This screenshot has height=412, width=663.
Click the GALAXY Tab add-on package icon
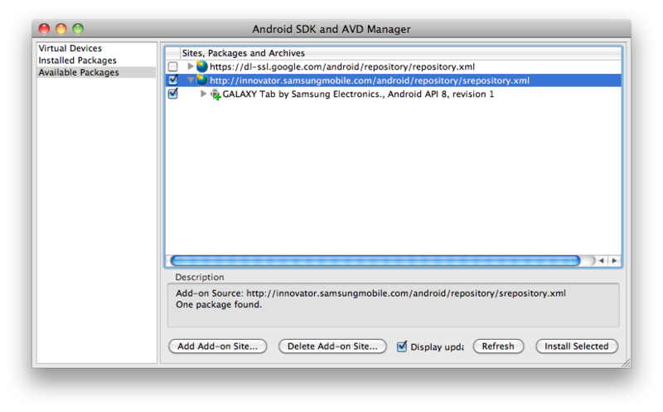pyautogui.click(x=215, y=94)
